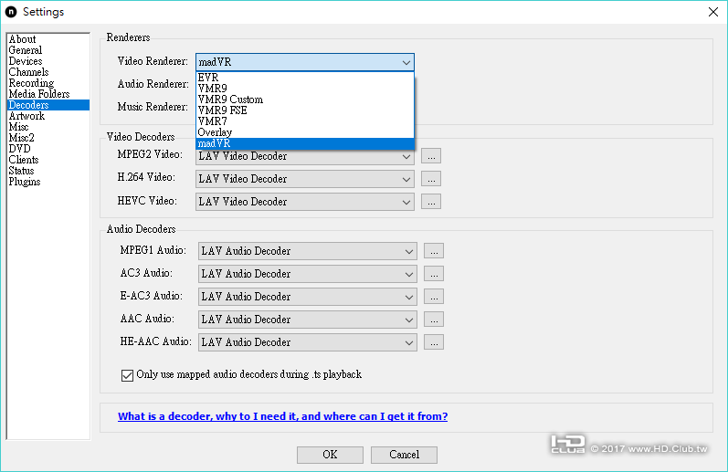Expand the MPEG2 Video decoder dropdown
Screen dimensions: 728x472
coord(304,156)
